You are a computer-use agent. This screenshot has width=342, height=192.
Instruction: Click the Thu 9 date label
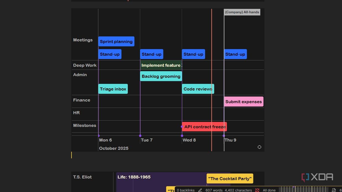pyautogui.click(x=230, y=140)
